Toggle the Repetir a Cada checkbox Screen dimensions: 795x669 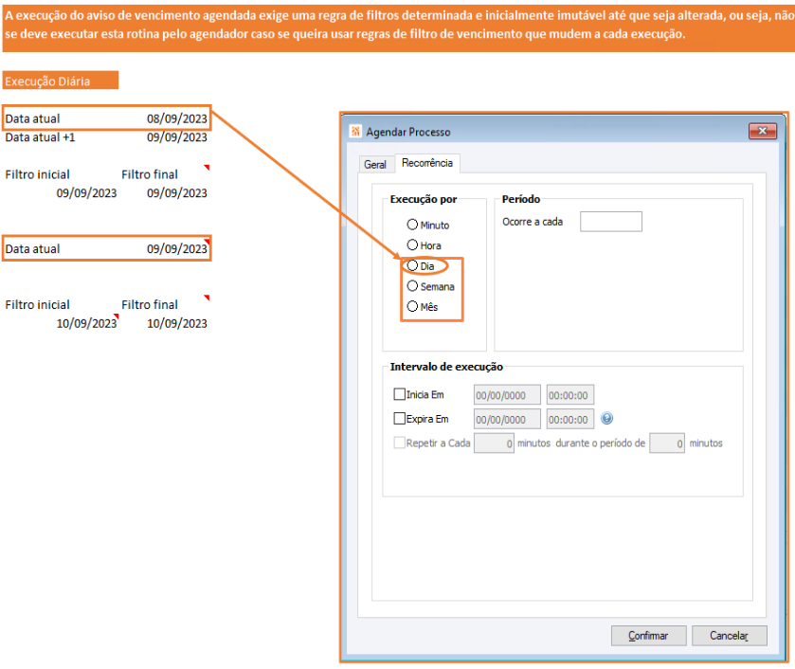click(400, 443)
